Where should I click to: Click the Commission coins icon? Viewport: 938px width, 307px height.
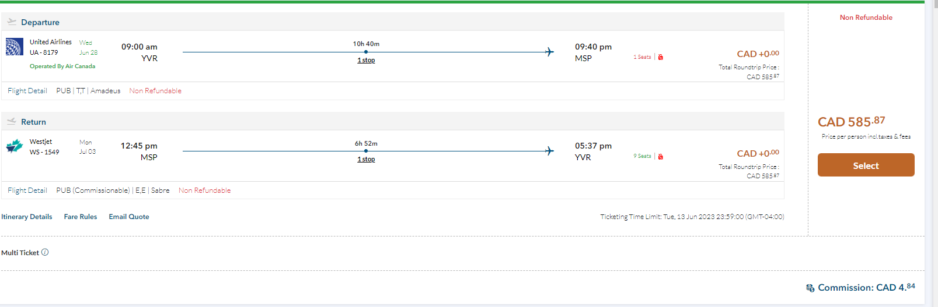(810, 288)
